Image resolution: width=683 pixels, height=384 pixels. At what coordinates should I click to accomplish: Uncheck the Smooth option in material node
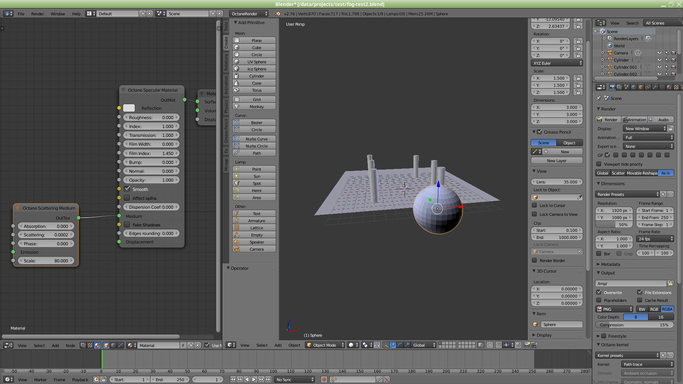(127, 189)
